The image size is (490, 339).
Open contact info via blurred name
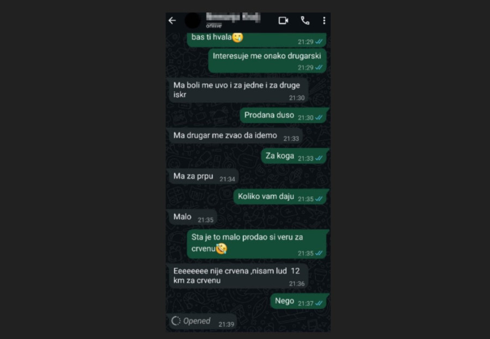[x=233, y=17]
